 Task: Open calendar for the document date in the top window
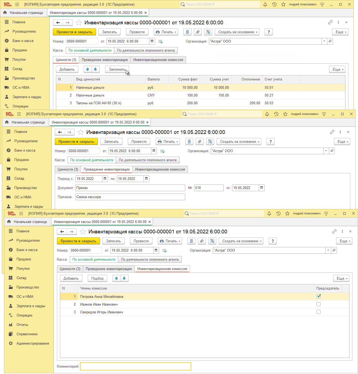pos(152,41)
